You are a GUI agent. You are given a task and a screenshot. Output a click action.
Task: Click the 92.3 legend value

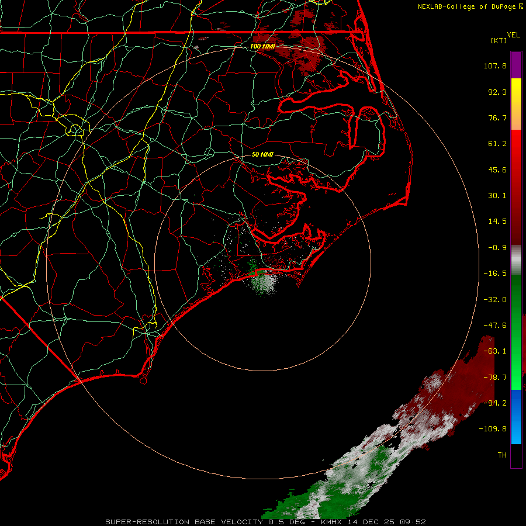[x=497, y=92]
